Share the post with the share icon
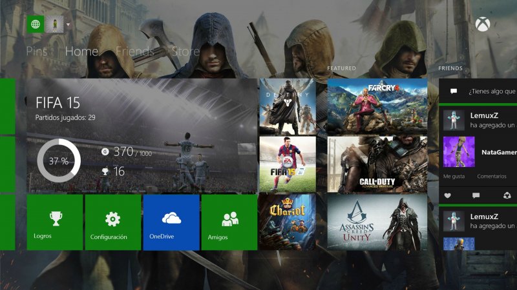 [x=507, y=196]
